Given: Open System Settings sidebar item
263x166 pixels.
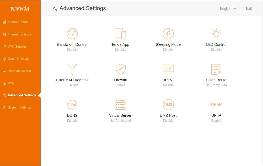Looking at the screenshot, I should pos(17,107).
